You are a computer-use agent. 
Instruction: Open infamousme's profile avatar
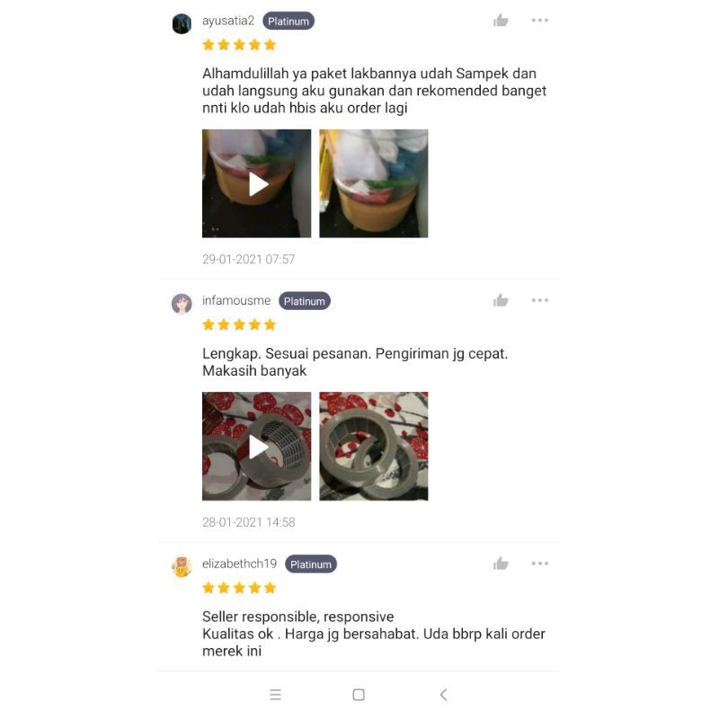[182, 304]
